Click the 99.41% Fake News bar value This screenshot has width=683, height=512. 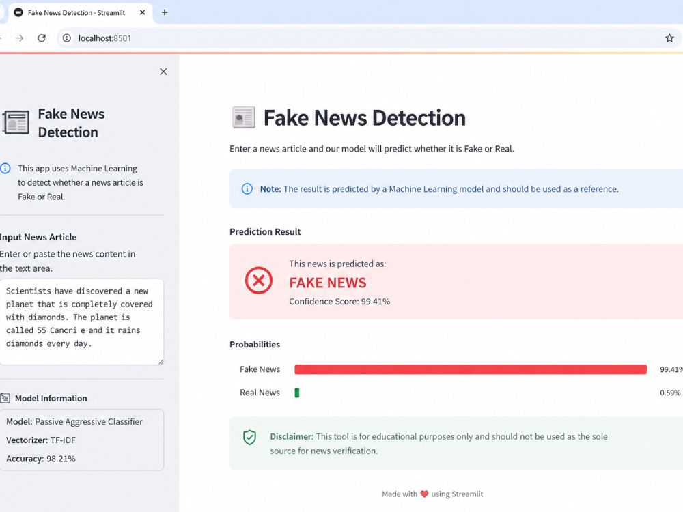pyautogui.click(x=671, y=369)
